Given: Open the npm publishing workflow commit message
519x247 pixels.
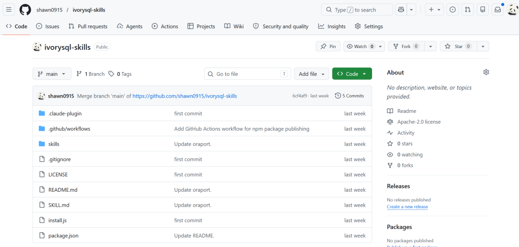Looking at the screenshot, I should point(242,129).
